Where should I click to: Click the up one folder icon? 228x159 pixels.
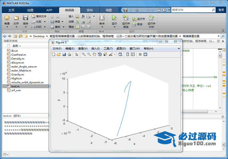[15, 36]
